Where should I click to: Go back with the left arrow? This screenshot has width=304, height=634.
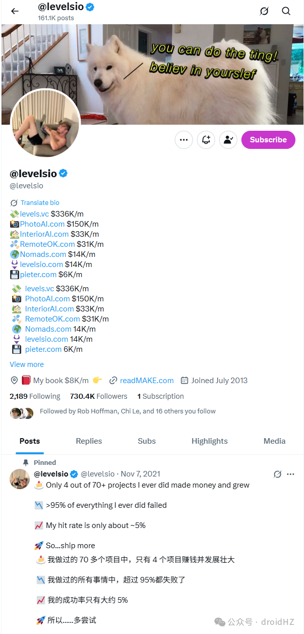click(15, 11)
